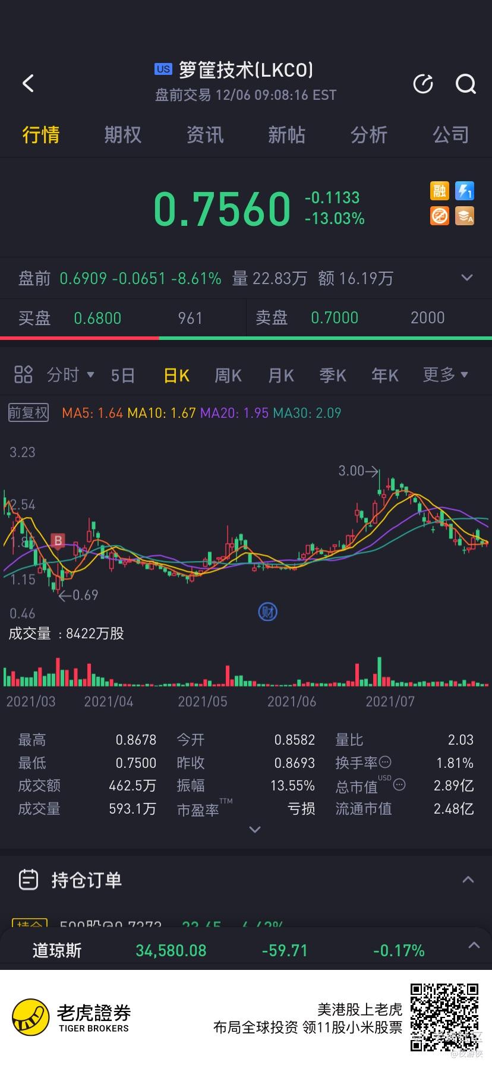Tap the 财 earnings marker on chart

tap(268, 612)
